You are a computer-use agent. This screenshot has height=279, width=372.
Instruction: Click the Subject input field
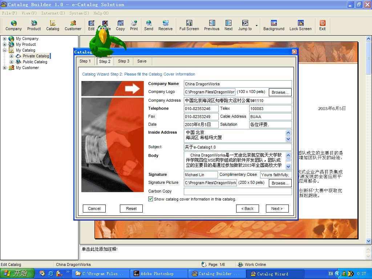pos(238,147)
